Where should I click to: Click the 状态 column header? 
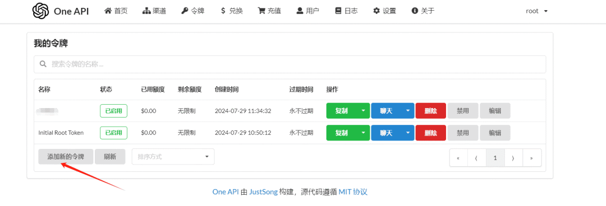(106, 90)
